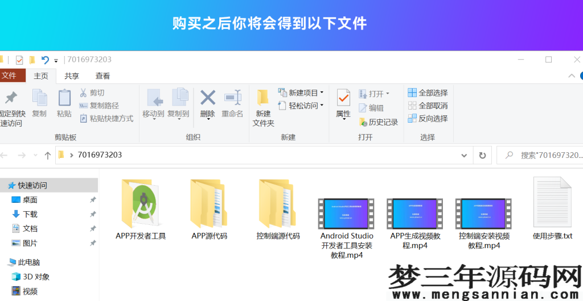Click the search box field

coord(540,155)
